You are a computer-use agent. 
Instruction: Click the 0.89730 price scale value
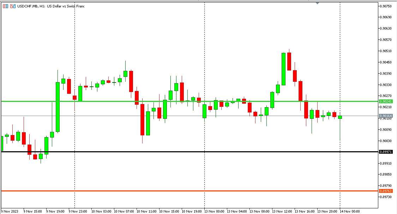[386, 197]
